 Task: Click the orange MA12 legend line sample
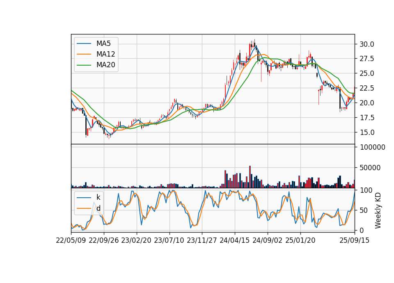(x=84, y=54)
